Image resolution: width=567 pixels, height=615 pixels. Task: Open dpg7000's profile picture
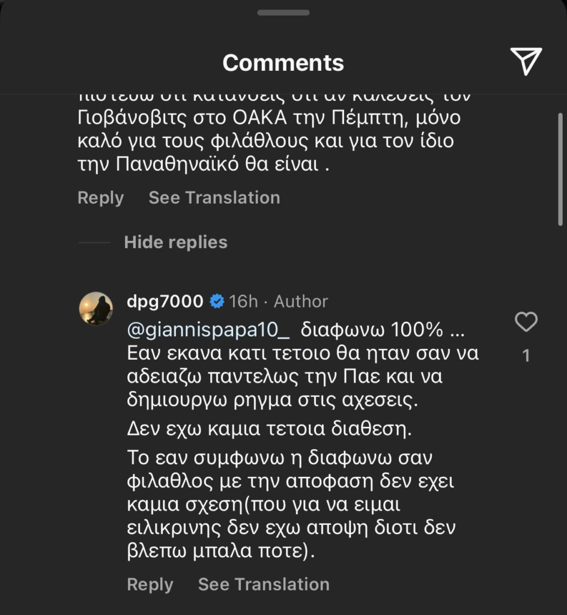click(96, 309)
